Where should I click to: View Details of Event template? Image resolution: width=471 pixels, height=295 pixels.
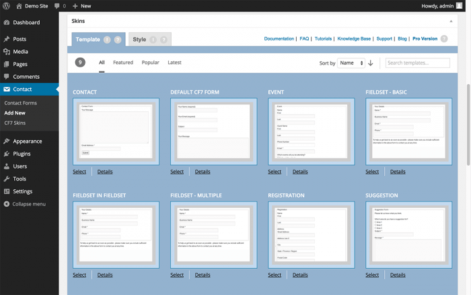pos(300,172)
